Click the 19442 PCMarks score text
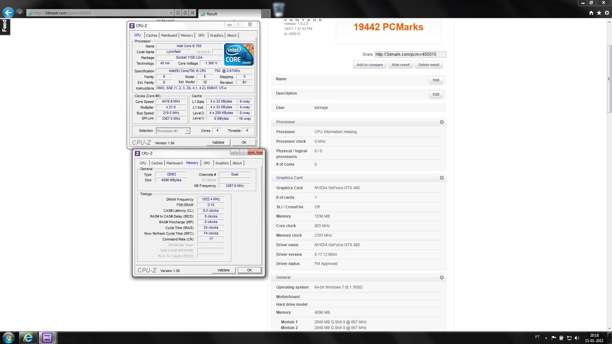The width and height of the screenshot is (612, 344). [x=388, y=27]
